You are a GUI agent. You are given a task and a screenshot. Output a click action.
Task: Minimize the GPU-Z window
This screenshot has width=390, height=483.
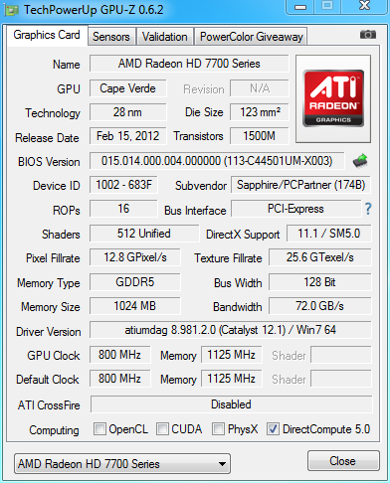point(300,7)
